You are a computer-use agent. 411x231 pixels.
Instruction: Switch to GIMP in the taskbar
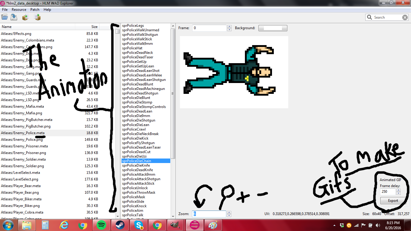pos(176,225)
